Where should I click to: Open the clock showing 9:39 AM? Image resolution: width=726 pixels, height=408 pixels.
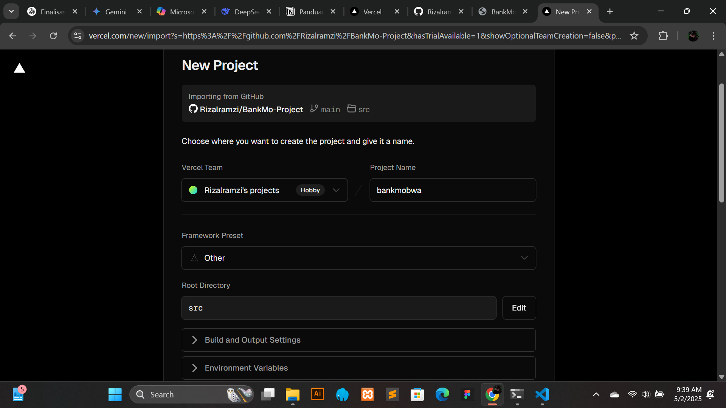coord(688,394)
